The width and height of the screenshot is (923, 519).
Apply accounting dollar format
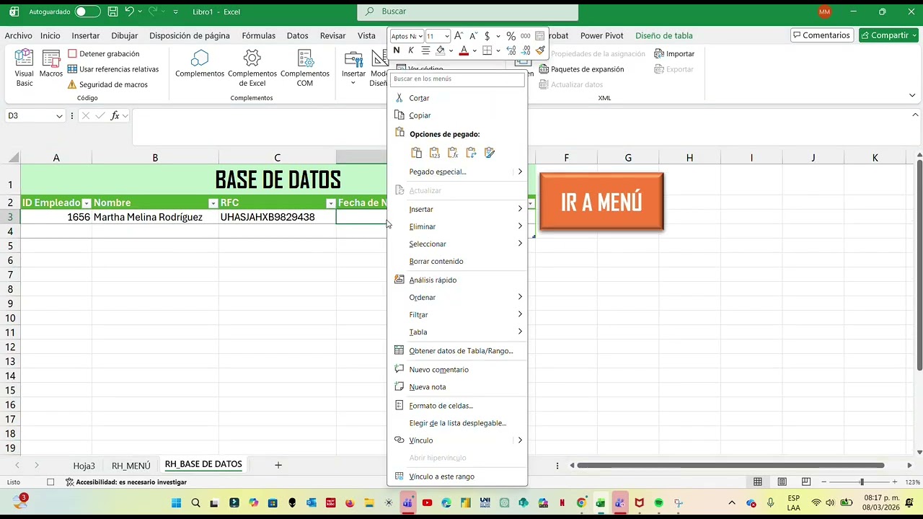(487, 36)
